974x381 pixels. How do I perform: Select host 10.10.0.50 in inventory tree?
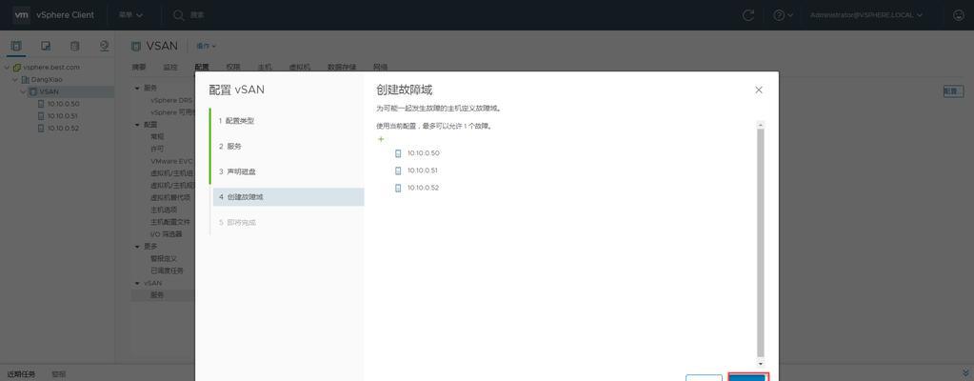[x=64, y=104]
